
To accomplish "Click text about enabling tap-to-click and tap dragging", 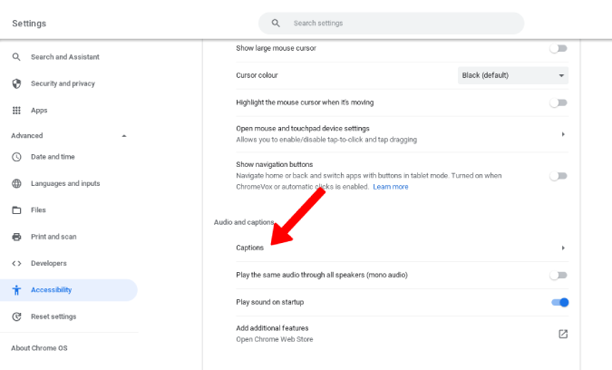I will coord(326,140).
